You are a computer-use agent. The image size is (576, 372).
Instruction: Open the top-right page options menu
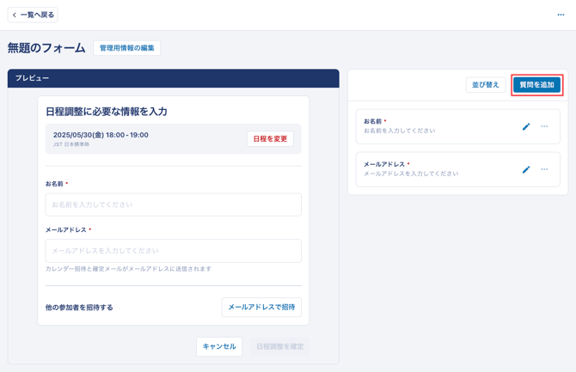(561, 15)
